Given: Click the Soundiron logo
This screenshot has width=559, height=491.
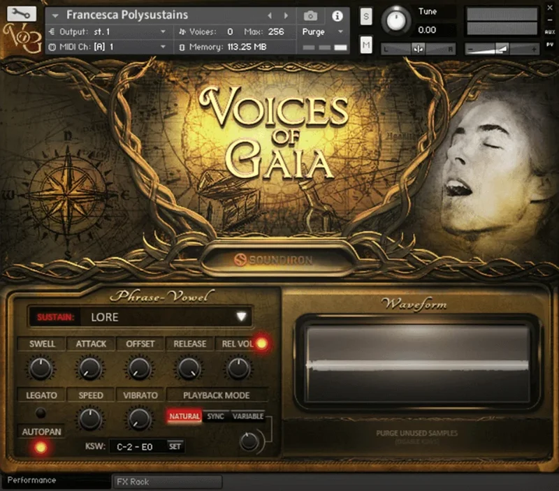Looking at the screenshot, I should (273, 260).
